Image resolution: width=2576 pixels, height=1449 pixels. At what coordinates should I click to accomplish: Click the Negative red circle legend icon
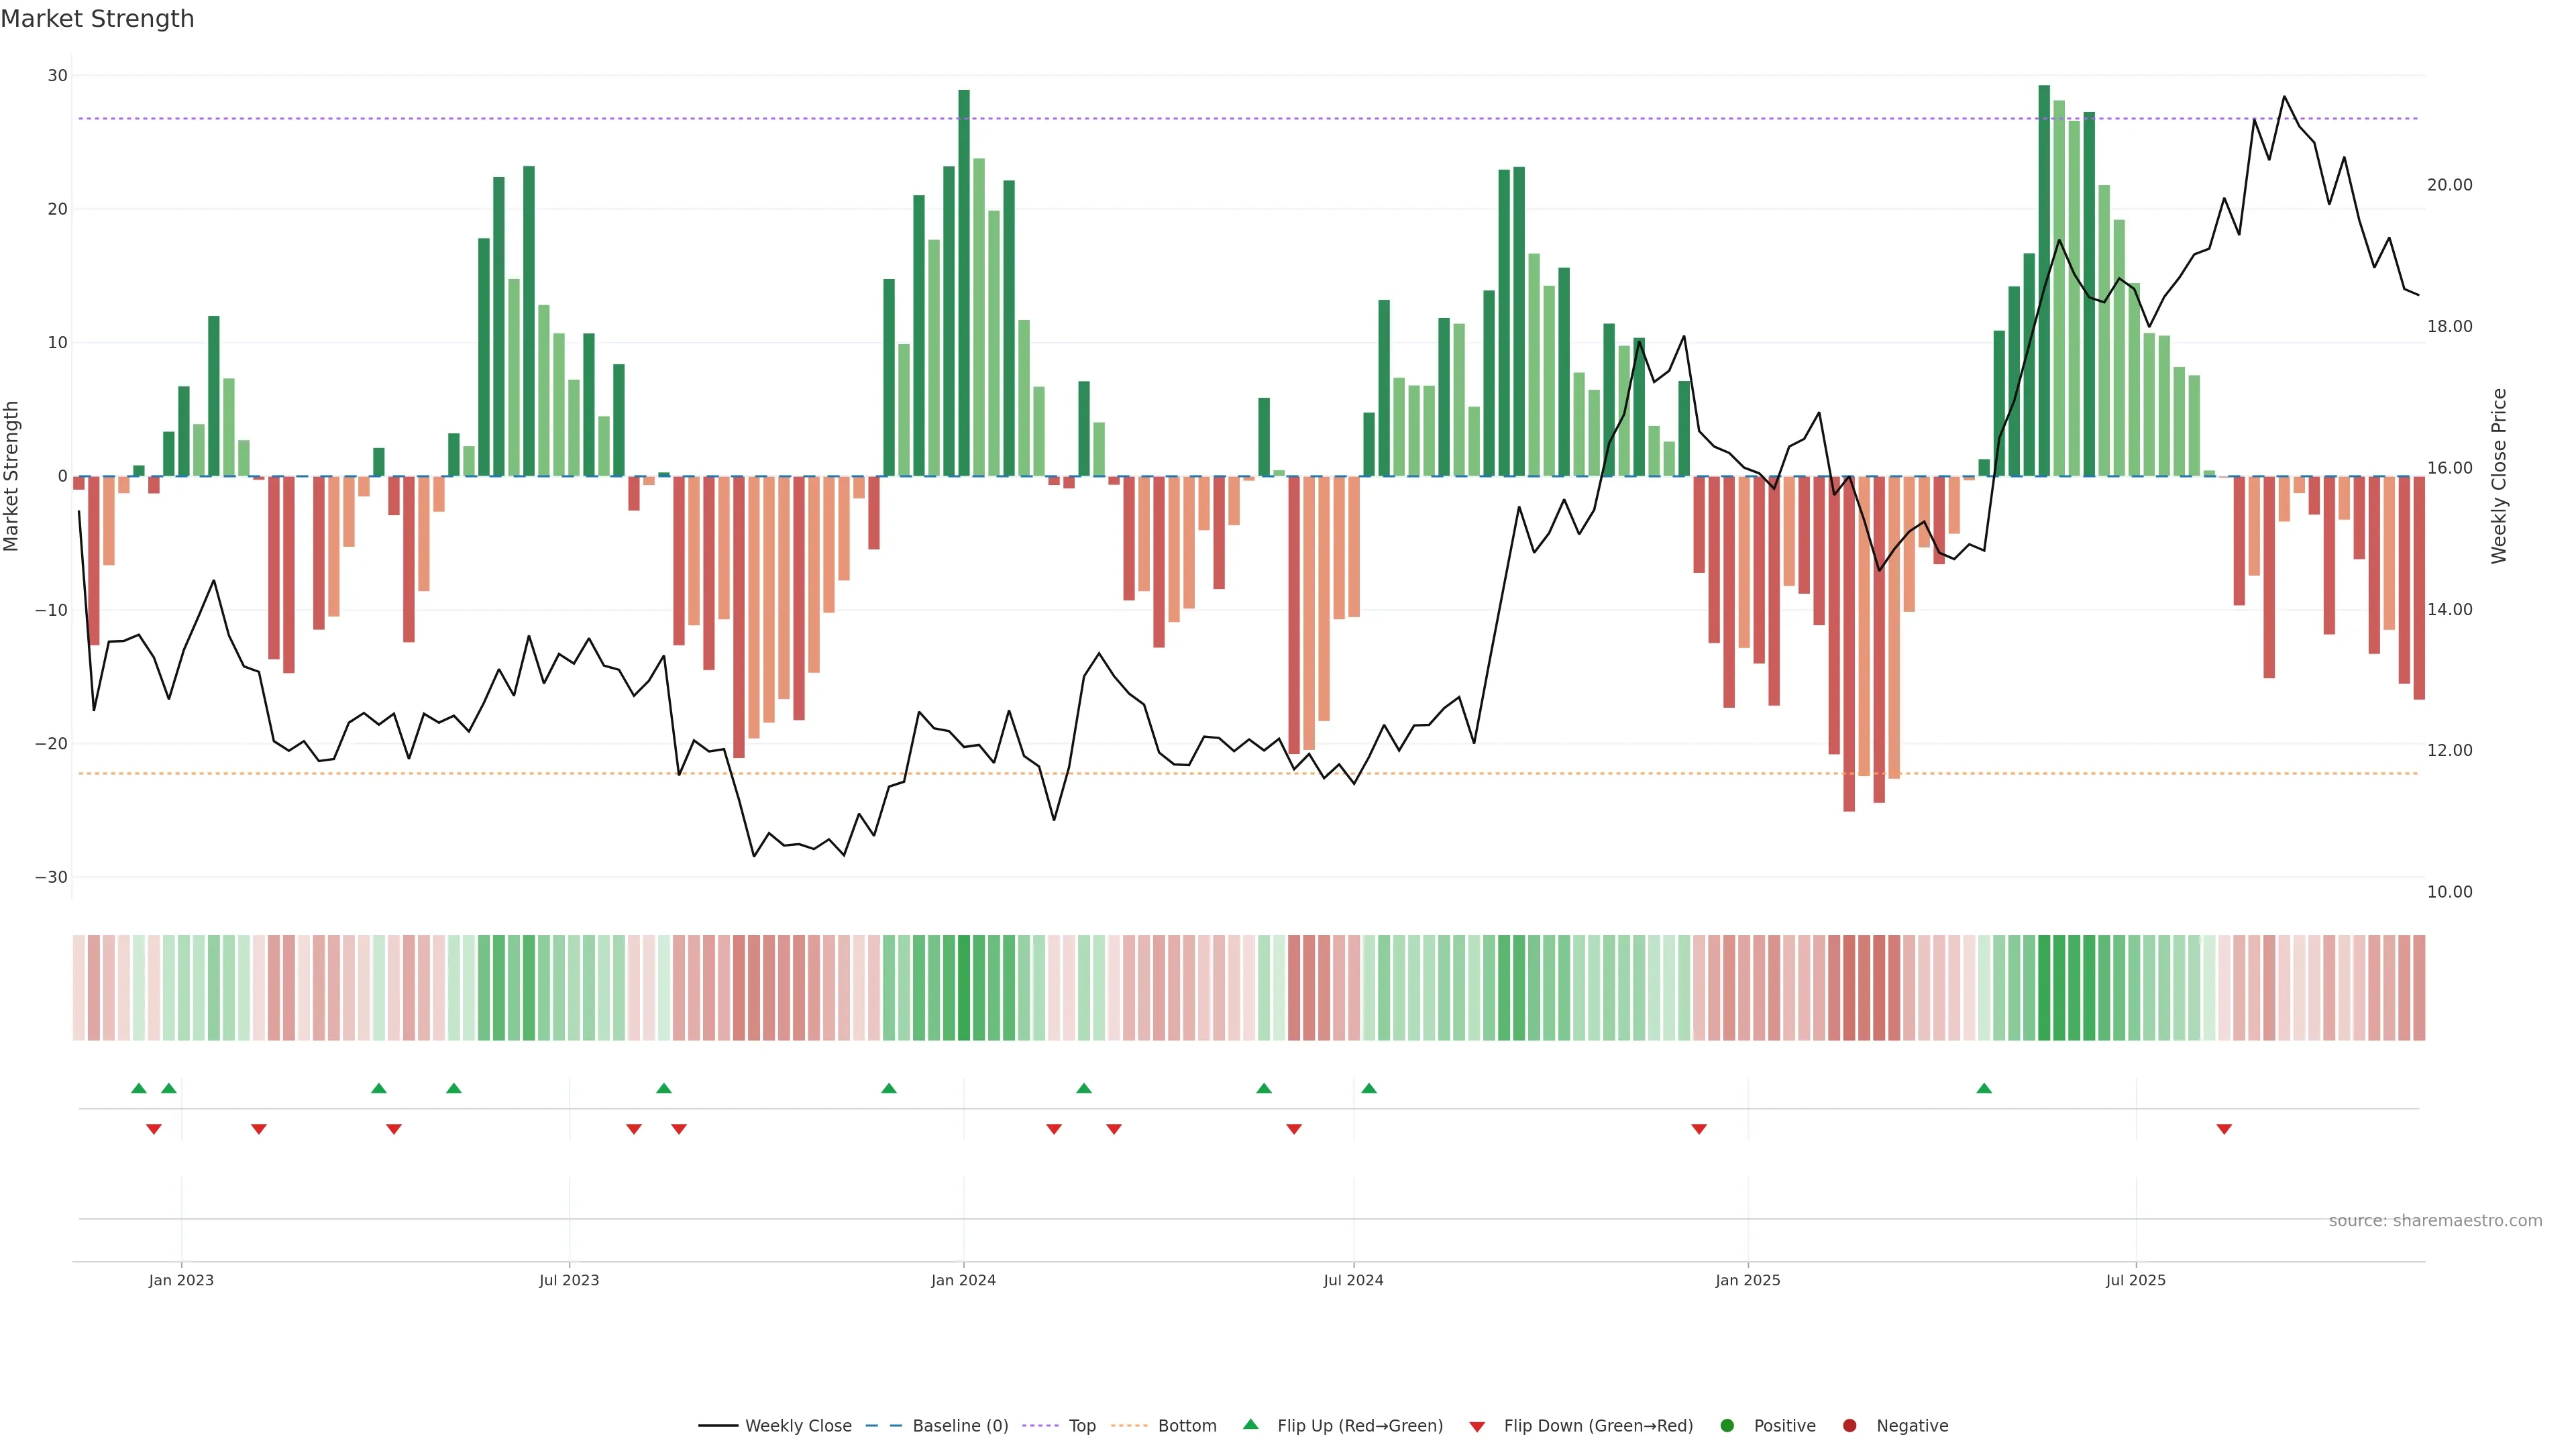1849,1425
